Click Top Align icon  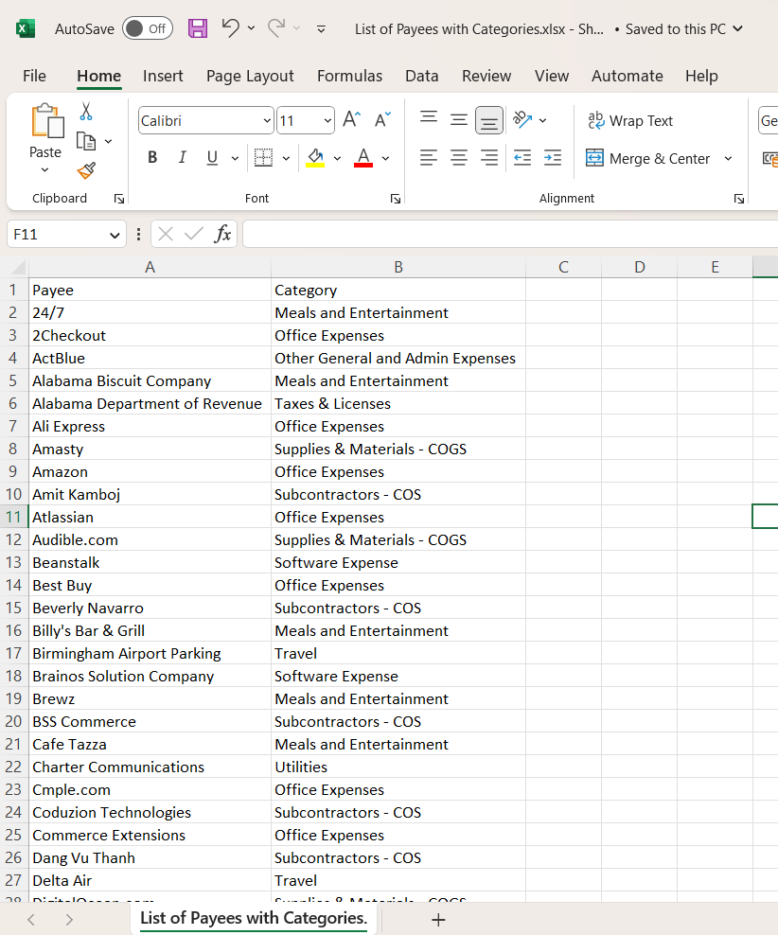[429, 119]
